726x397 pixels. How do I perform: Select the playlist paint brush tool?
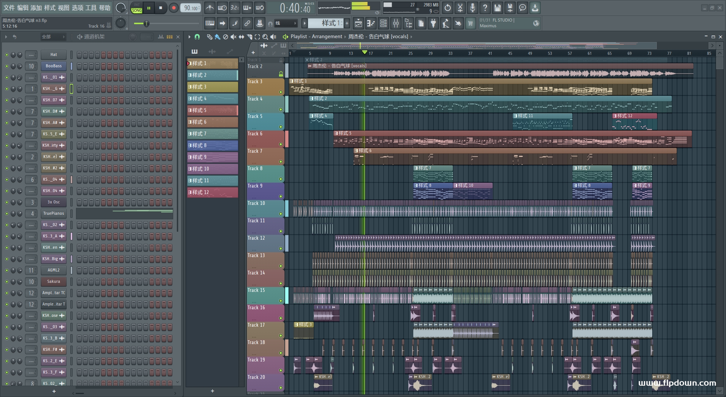[x=217, y=37]
